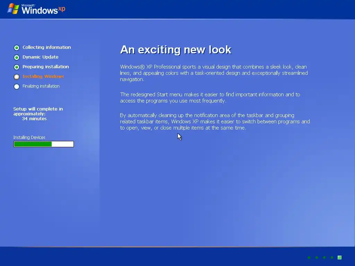Click the 'Finalizing installation' step label
Image resolution: width=355 pixels, height=266 pixels.
41,86
